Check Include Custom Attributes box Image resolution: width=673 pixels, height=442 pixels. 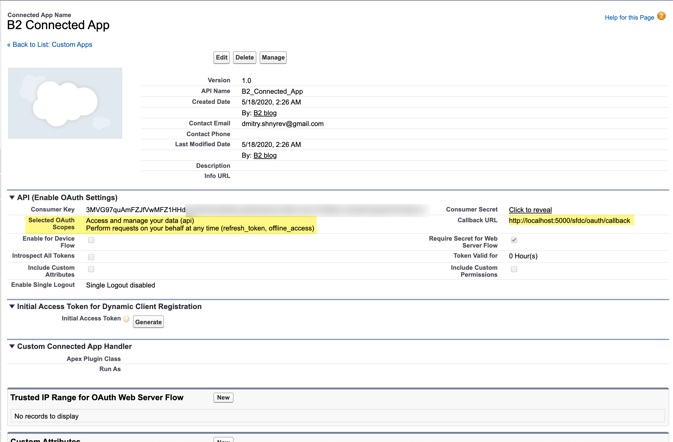(x=91, y=269)
